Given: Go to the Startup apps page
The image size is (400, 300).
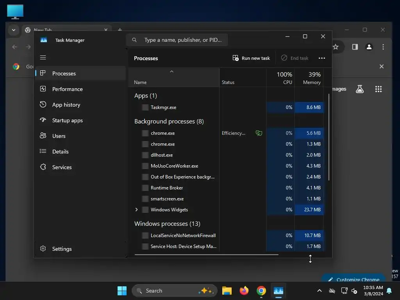Looking at the screenshot, I should (x=80, y=120).
